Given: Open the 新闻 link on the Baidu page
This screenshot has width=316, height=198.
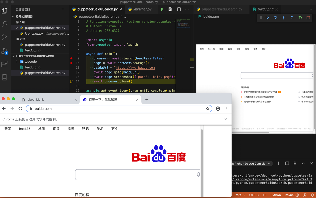Looking at the screenshot, I should click(8, 129).
